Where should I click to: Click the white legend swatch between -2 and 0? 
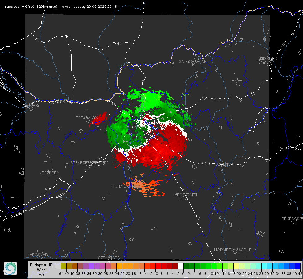coord(180,266)
